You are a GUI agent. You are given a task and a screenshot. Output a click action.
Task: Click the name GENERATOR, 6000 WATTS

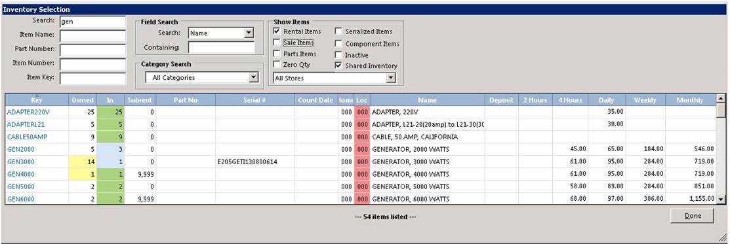(410, 199)
